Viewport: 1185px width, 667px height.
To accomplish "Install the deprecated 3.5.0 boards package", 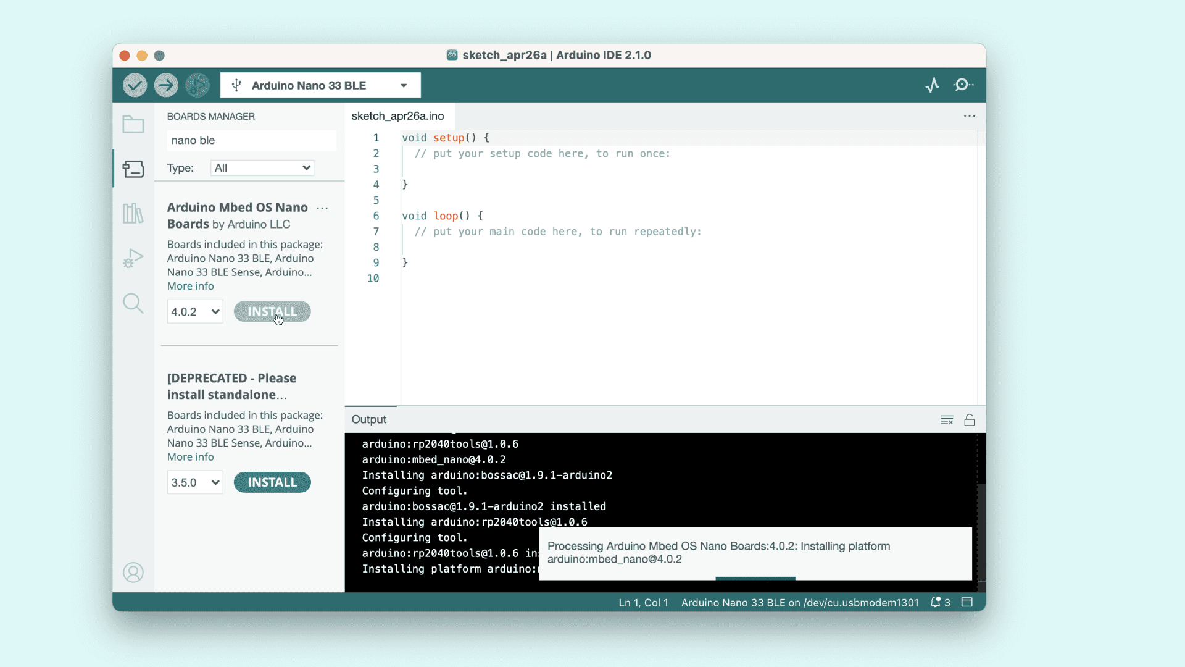I will (272, 482).
